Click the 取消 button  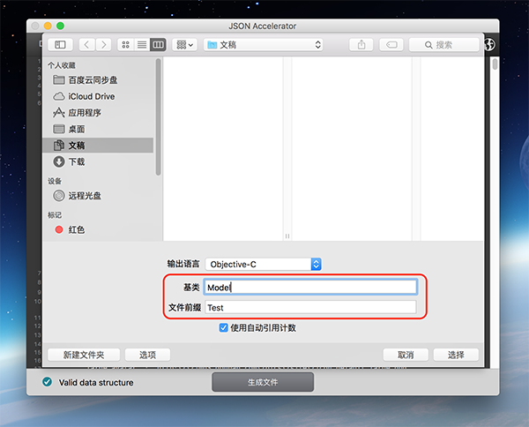pyautogui.click(x=406, y=355)
